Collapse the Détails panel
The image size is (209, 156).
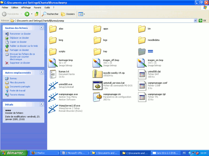[41, 104]
